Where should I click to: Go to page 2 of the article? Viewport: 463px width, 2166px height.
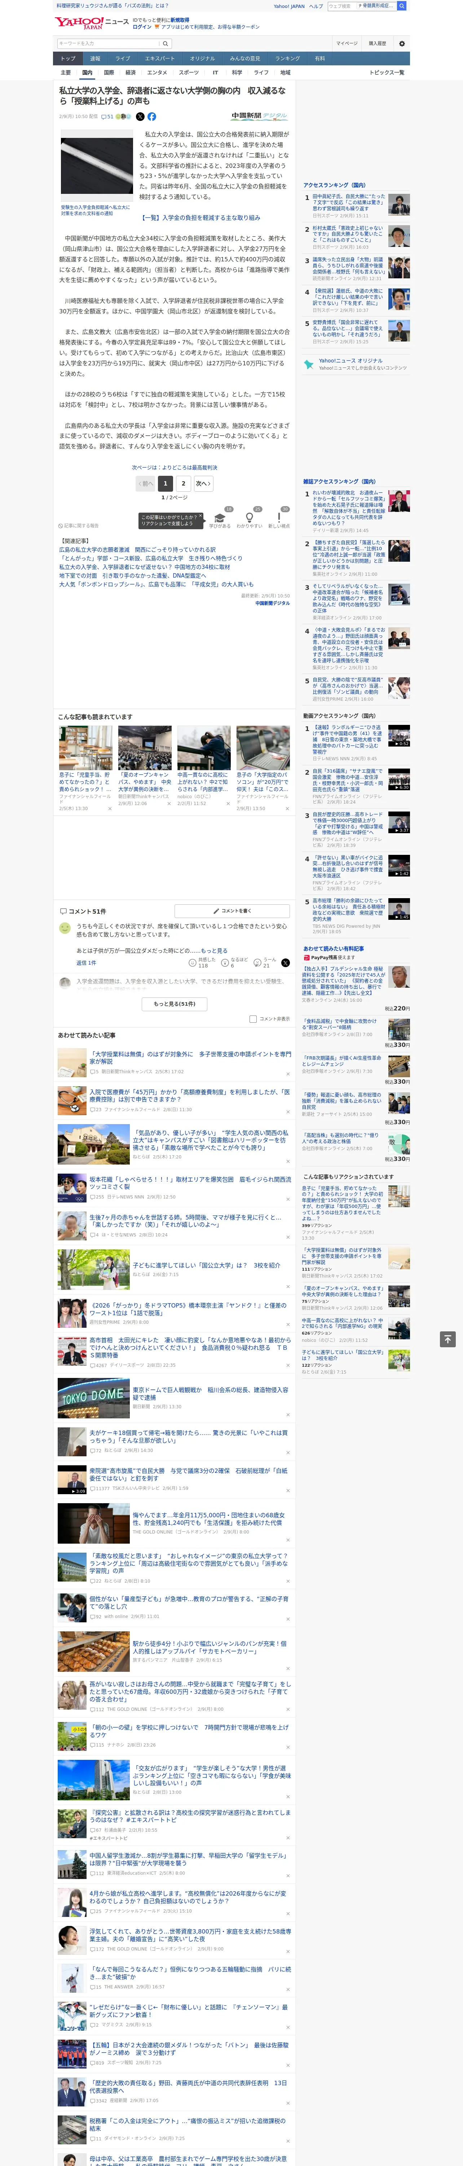click(x=183, y=483)
